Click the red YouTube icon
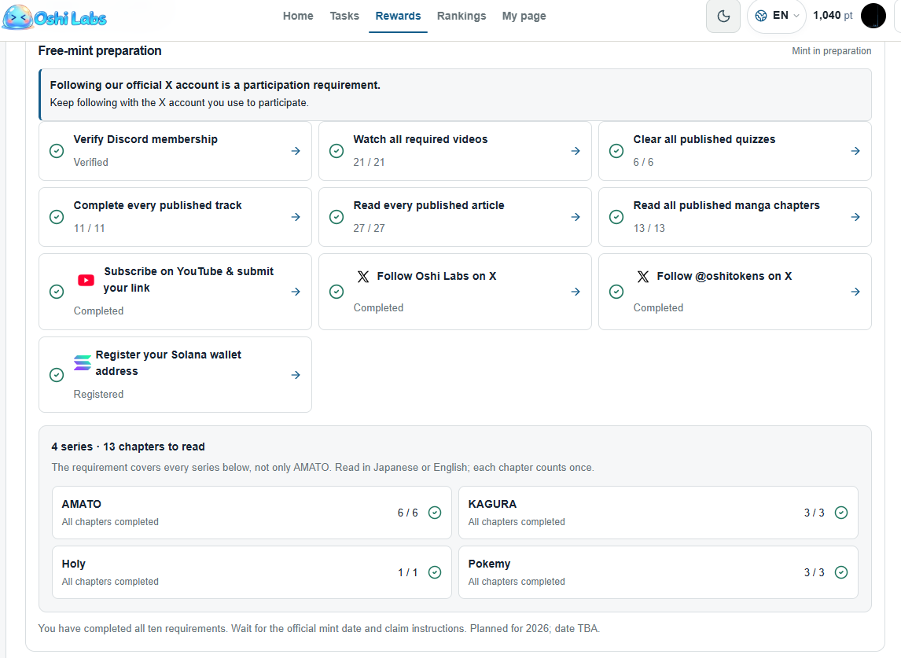Screen dimensions: 901x658 coord(86,280)
